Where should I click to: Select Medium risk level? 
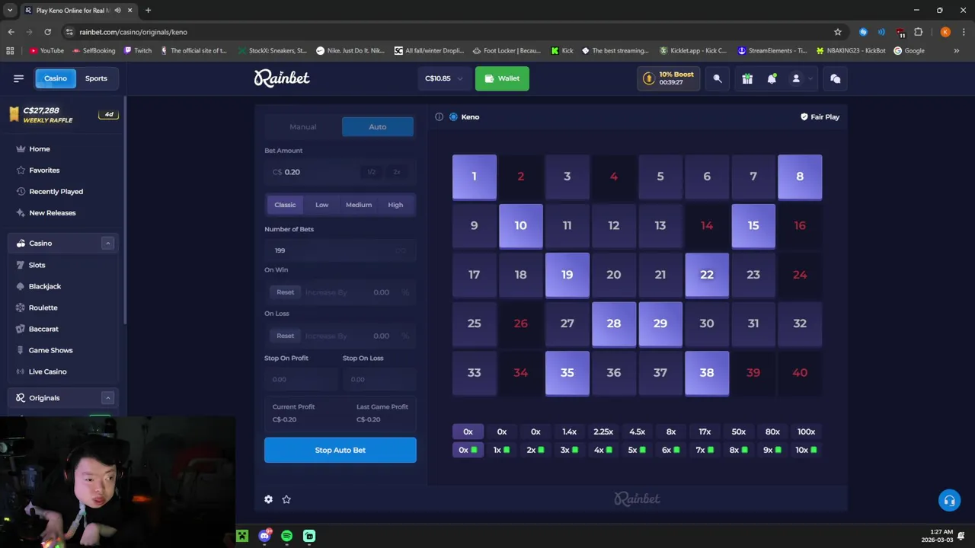click(x=359, y=205)
